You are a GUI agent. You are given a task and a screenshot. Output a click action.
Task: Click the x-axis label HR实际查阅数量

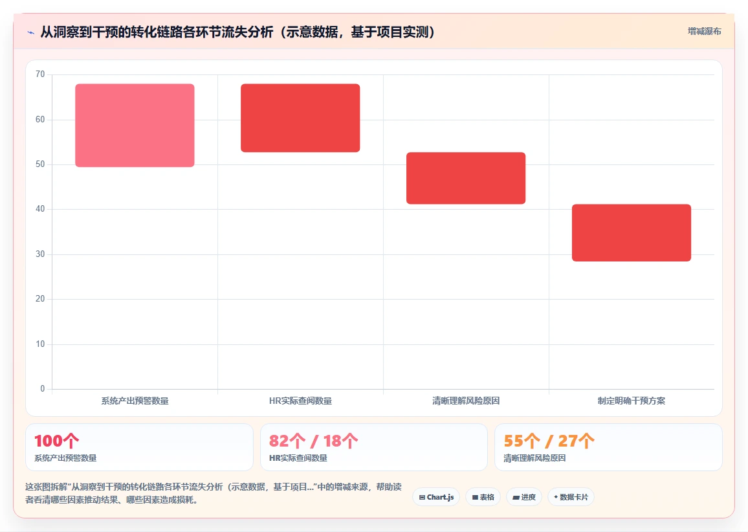(x=300, y=401)
